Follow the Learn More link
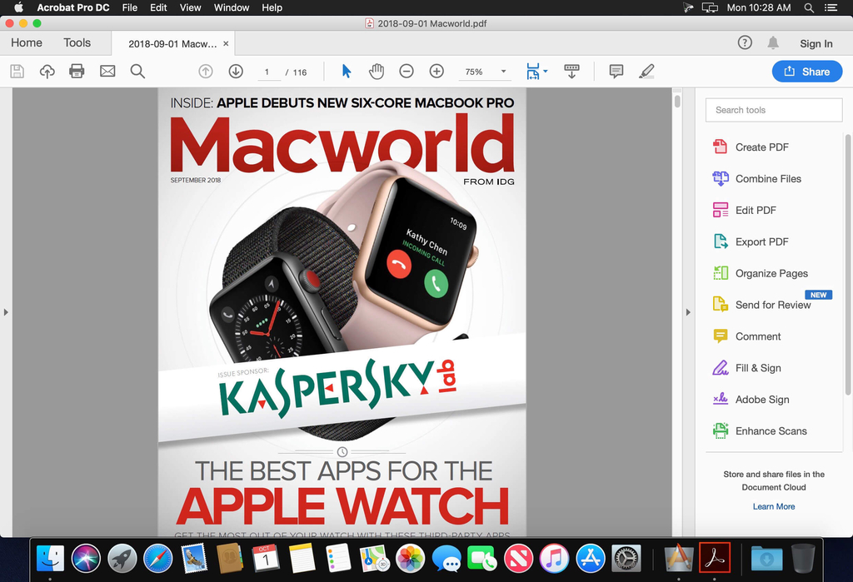853x582 pixels. (774, 506)
